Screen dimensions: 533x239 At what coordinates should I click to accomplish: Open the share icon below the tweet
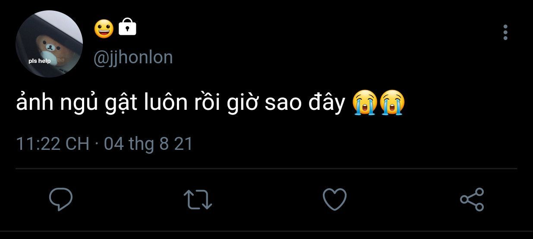[472, 199]
